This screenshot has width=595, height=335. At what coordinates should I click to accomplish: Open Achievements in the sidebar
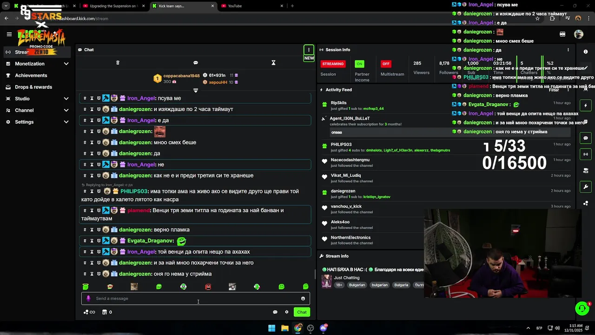(x=31, y=75)
